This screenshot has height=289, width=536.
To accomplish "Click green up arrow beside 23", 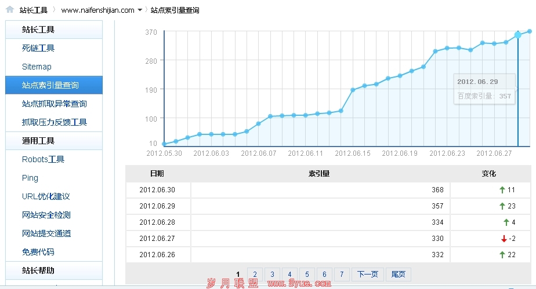I will (x=502, y=206).
